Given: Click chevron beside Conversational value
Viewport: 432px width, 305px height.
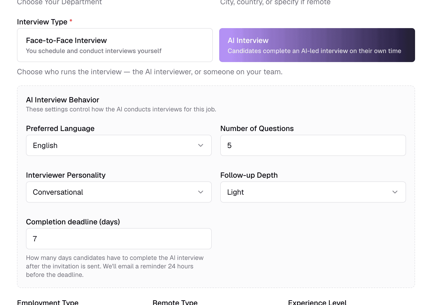Looking at the screenshot, I should pyautogui.click(x=201, y=192).
